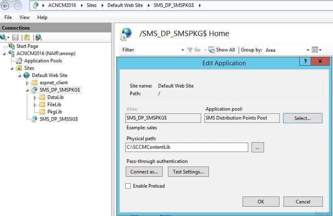Click the Go filter funnel icon
333x216 pixels.
(190, 50)
